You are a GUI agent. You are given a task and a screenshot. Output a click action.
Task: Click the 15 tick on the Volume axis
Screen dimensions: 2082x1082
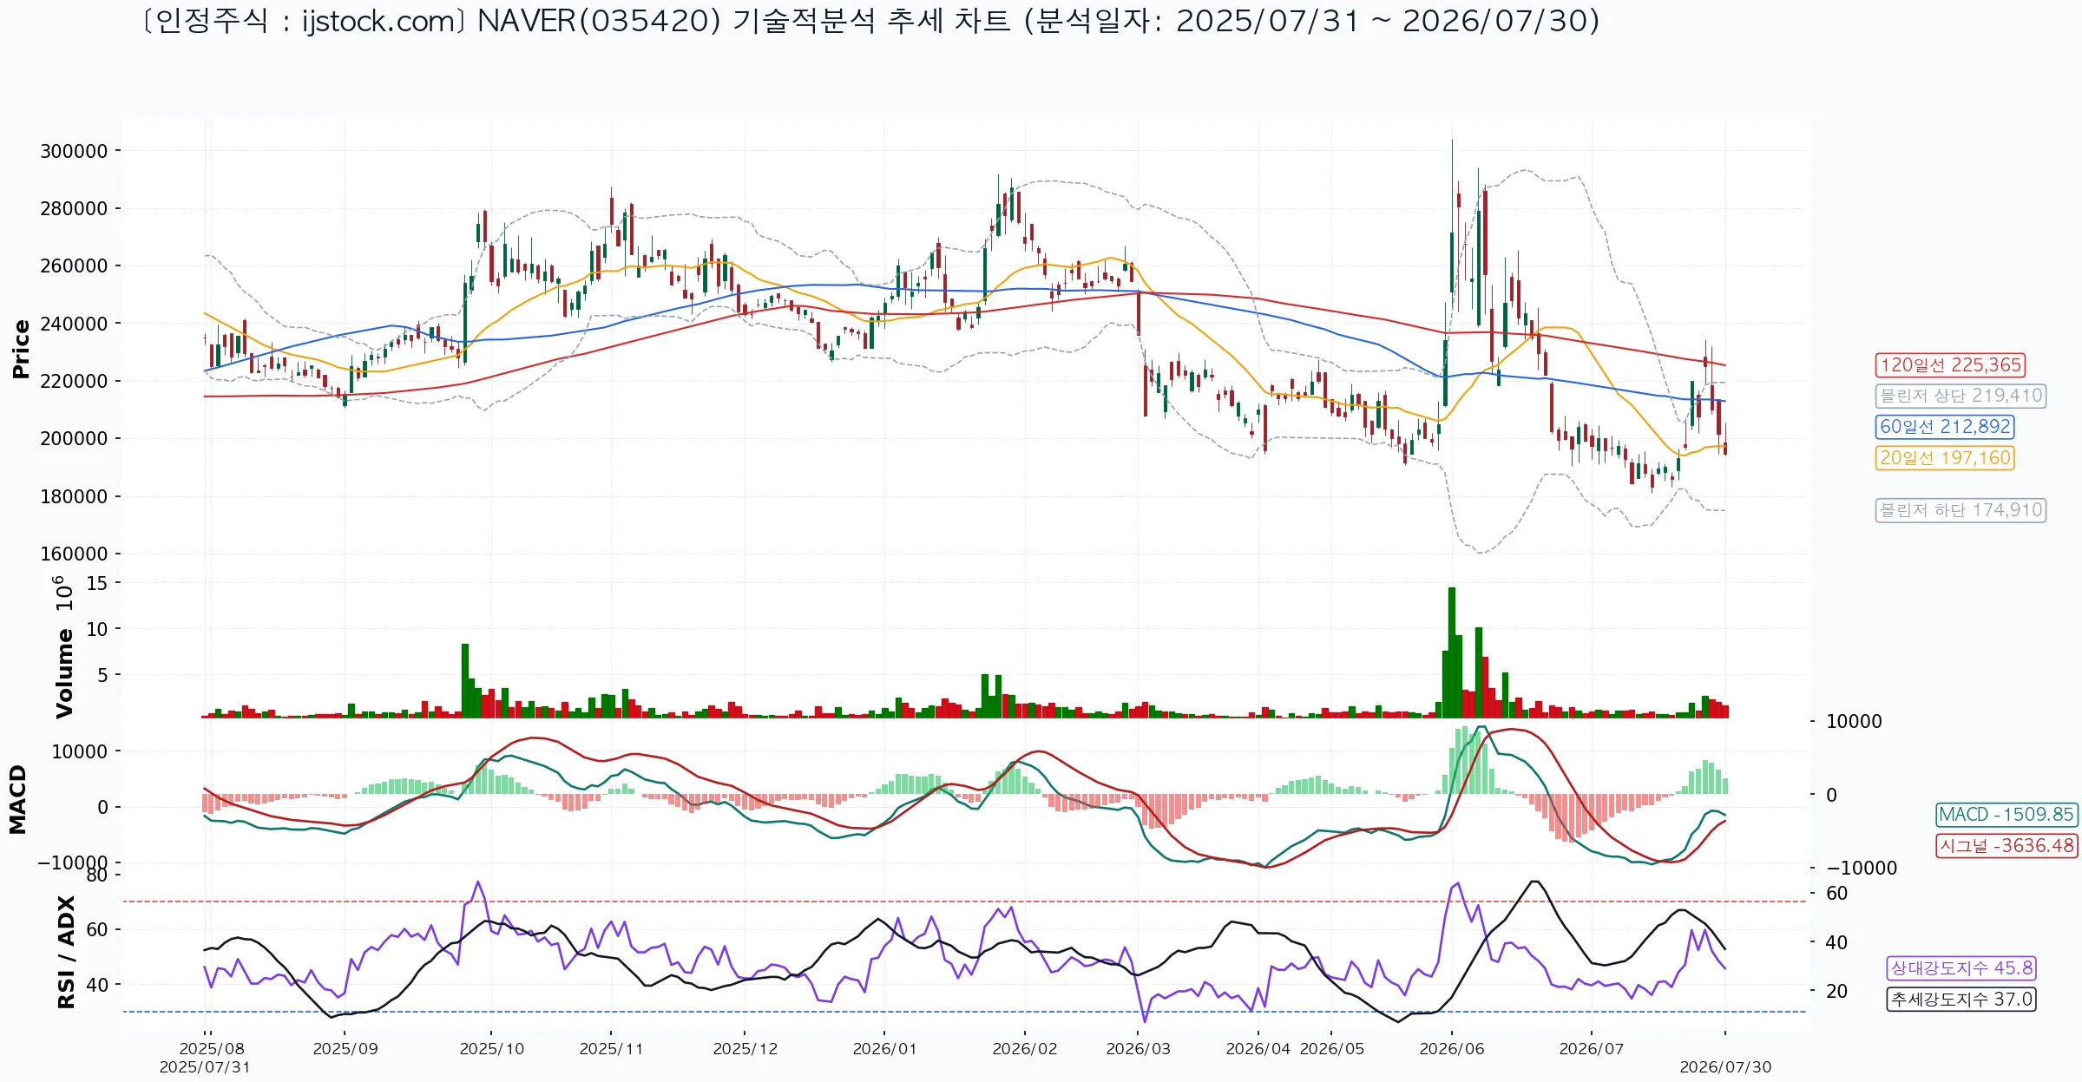pos(97,583)
